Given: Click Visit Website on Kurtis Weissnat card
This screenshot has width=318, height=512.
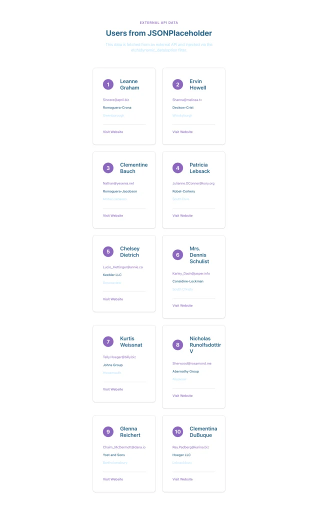Looking at the screenshot, I should (x=113, y=389).
